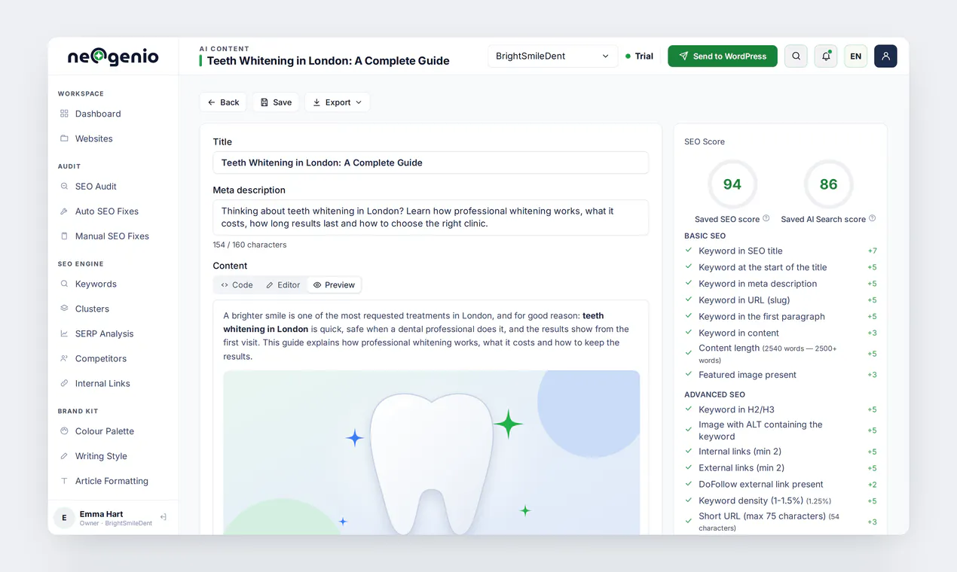Switch to the Code view tab
This screenshot has height=572, width=957.
click(x=237, y=284)
